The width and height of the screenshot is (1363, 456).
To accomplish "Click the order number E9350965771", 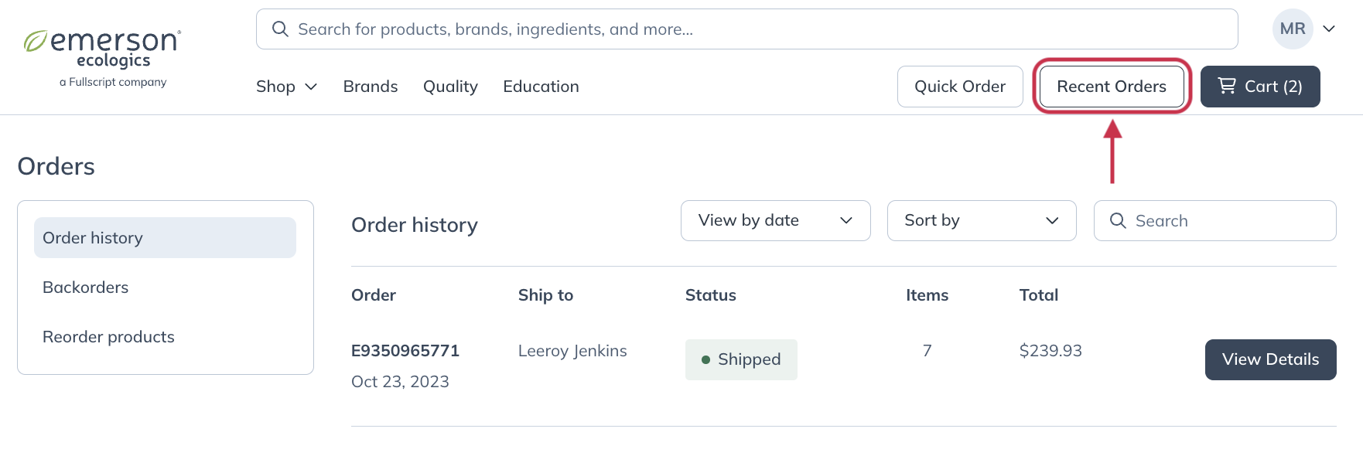I will pos(405,351).
